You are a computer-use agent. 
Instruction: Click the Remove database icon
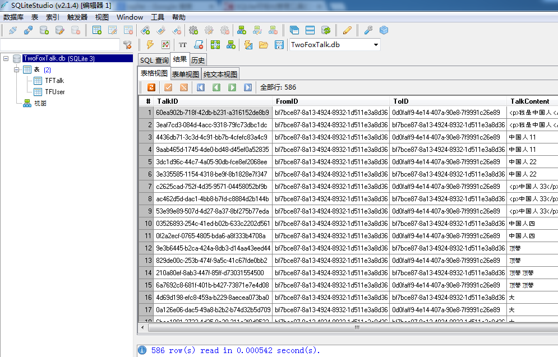(x=76, y=30)
